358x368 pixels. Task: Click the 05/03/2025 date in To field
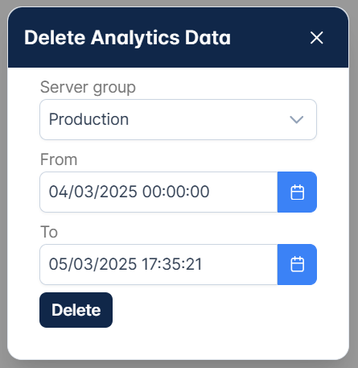93,264
